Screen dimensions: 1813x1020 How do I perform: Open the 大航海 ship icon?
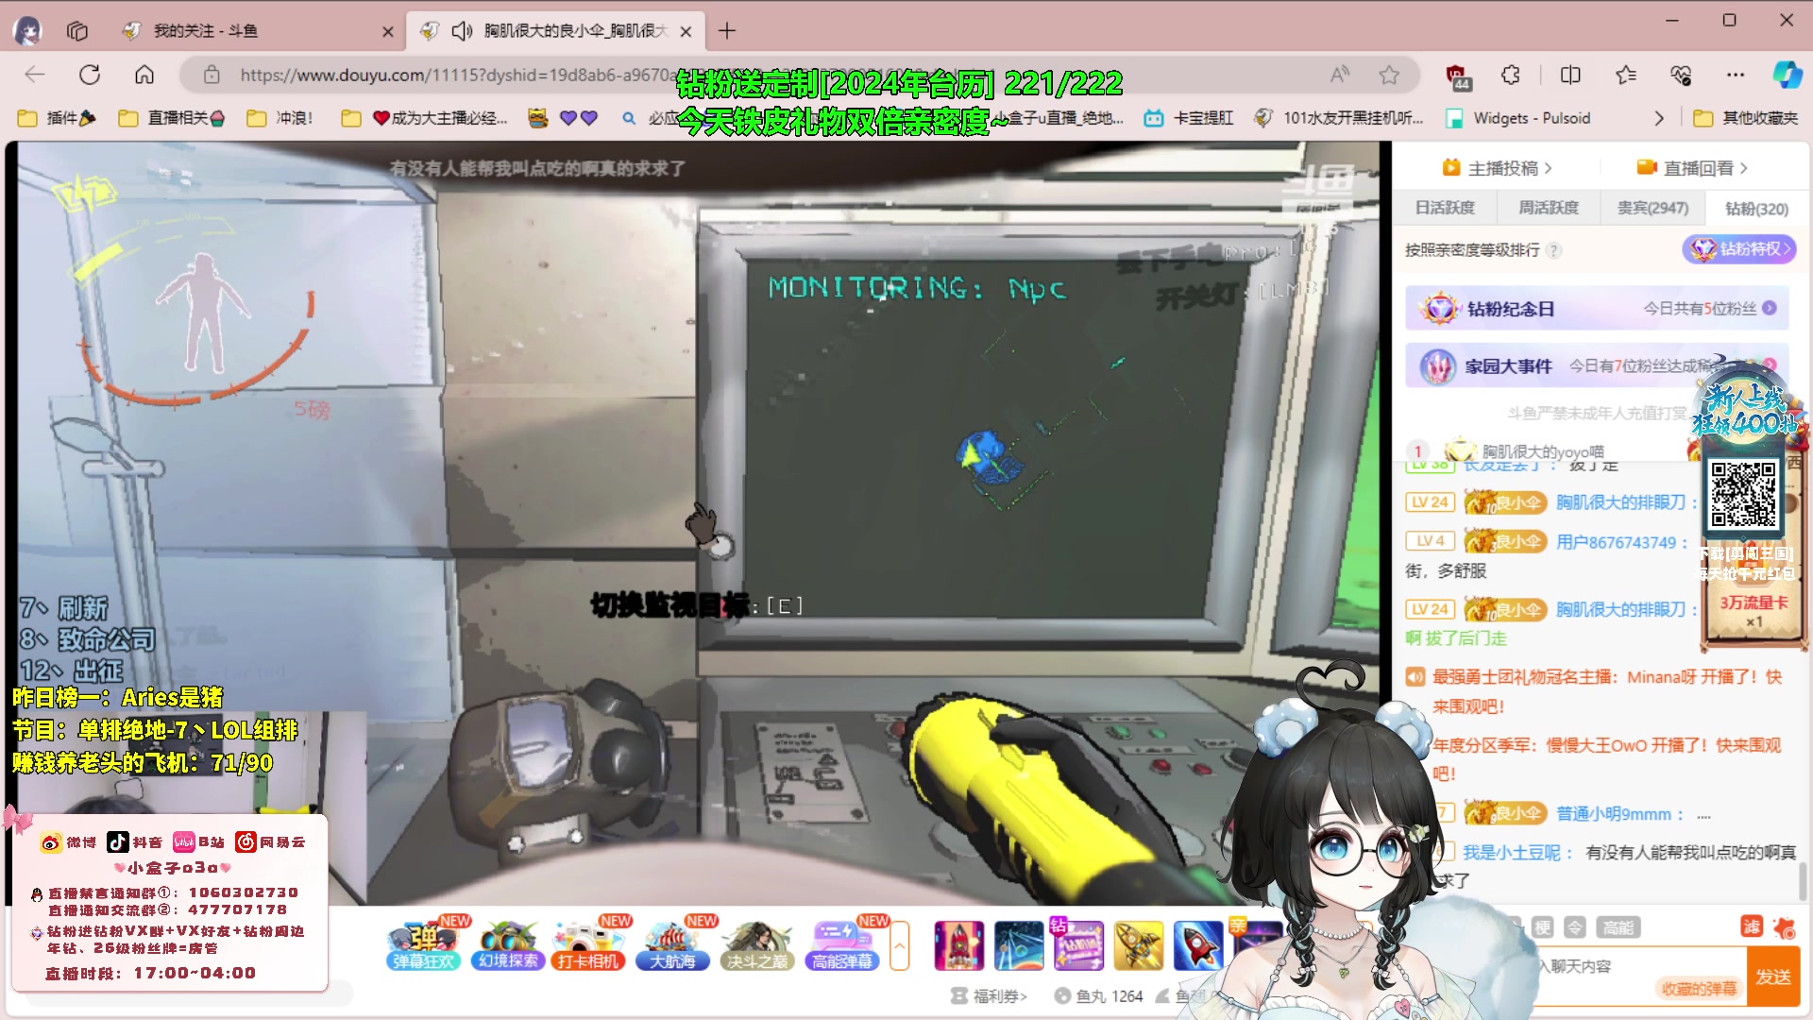click(672, 944)
